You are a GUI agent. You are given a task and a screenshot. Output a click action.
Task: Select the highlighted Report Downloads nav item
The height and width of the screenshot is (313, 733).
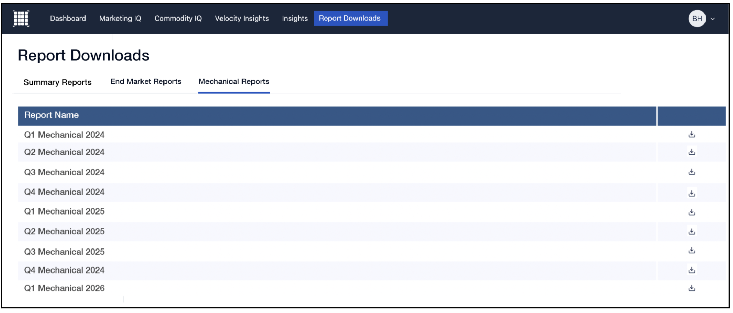350,19
